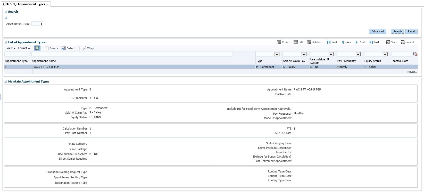Click the Edit record icon
Viewport: 424px width, 192px height.
[x=296, y=42]
